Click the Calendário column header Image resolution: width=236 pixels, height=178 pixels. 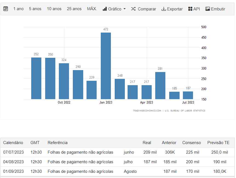pyautogui.click(x=13, y=143)
